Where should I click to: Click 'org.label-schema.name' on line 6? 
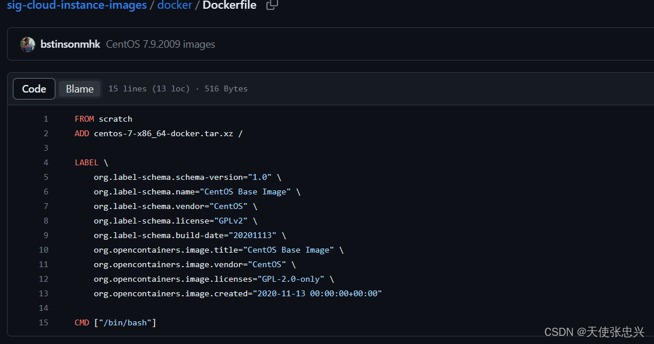point(145,192)
